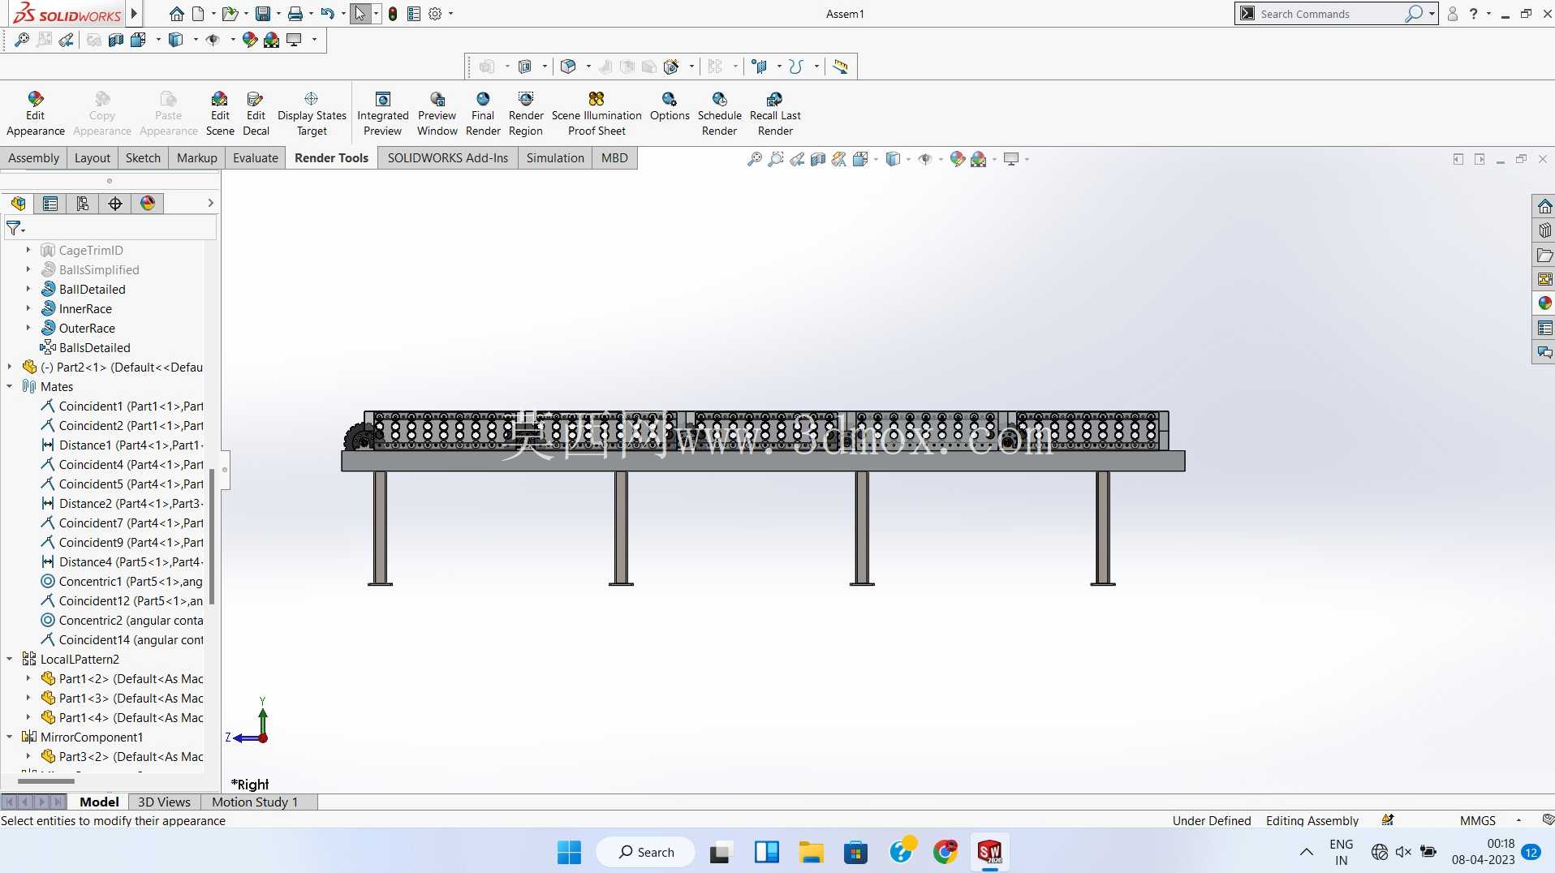Click the Undo icon
1555x873 pixels.
[327, 14]
